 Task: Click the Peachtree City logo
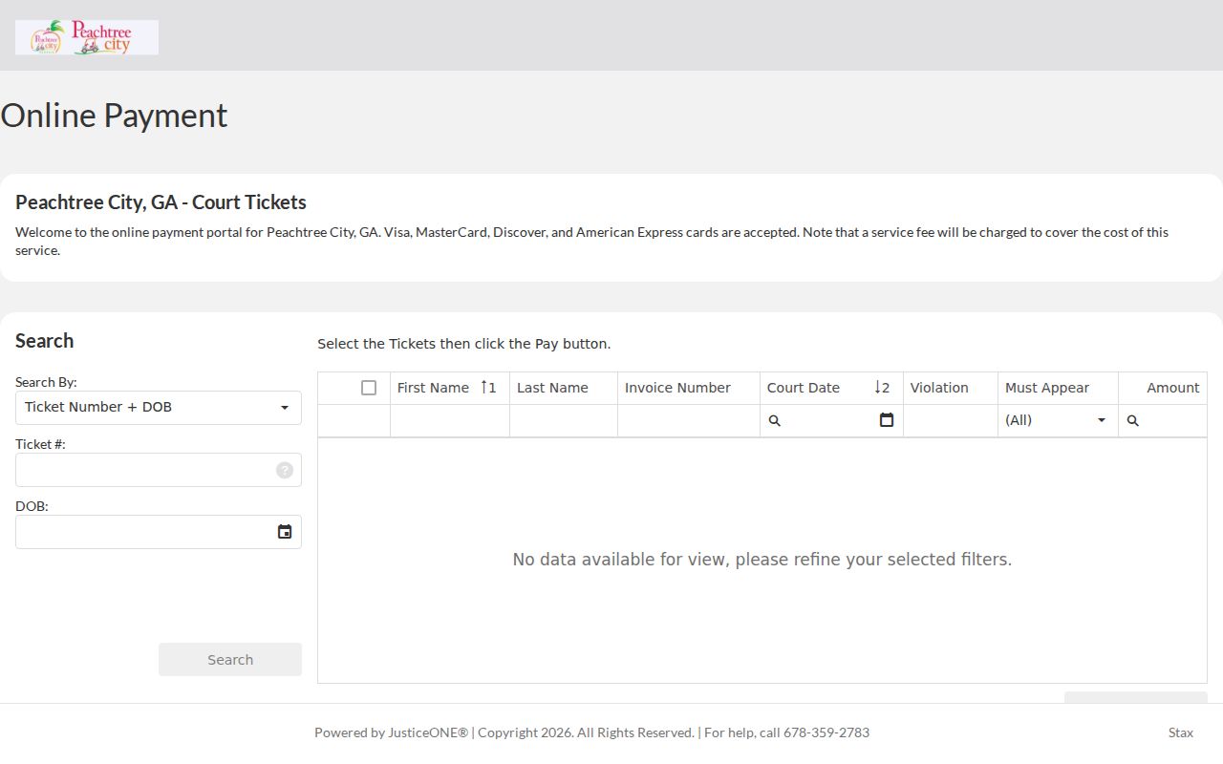point(87,37)
